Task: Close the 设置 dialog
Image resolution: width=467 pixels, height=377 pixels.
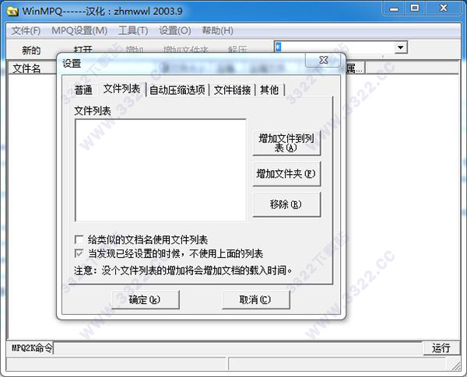Action: coord(323,60)
